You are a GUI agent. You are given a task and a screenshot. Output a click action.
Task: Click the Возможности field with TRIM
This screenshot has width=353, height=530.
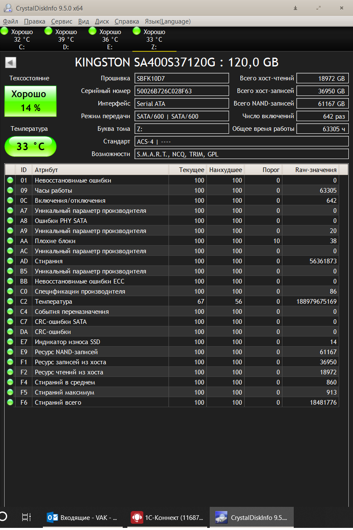242,154
